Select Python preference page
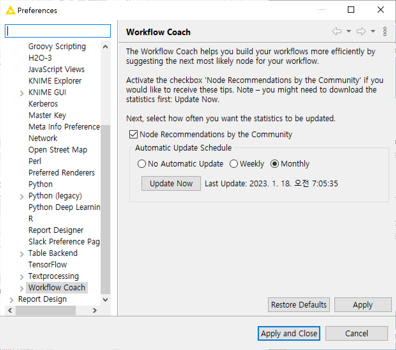 click(41, 184)
